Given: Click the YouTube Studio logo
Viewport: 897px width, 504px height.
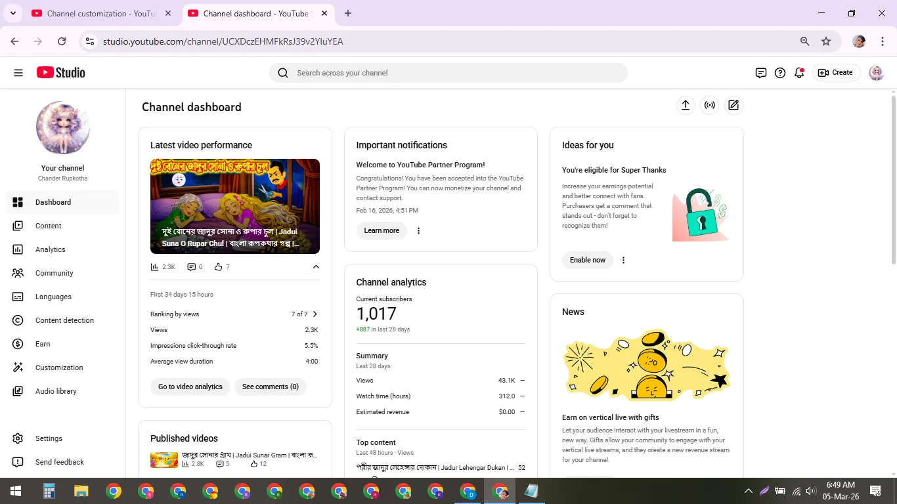Looking at the screenshot, I should [61, 73].
